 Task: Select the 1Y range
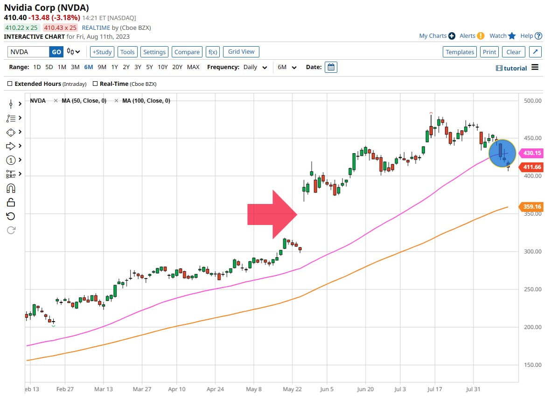point(115,67)
